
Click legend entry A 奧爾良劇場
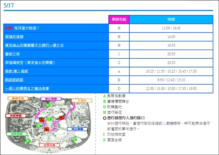pos(114,96)
